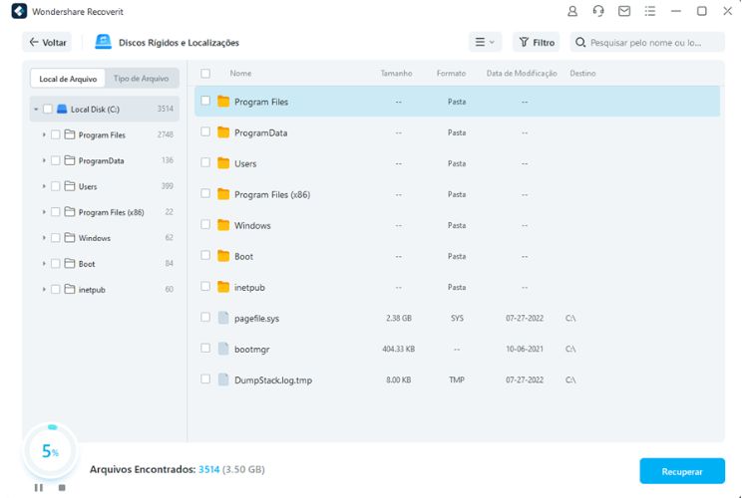The height and width of the screenshot is (498, 748).
Task: Click the Program Files (x86) folder icon in list
Action: (223, 194)
